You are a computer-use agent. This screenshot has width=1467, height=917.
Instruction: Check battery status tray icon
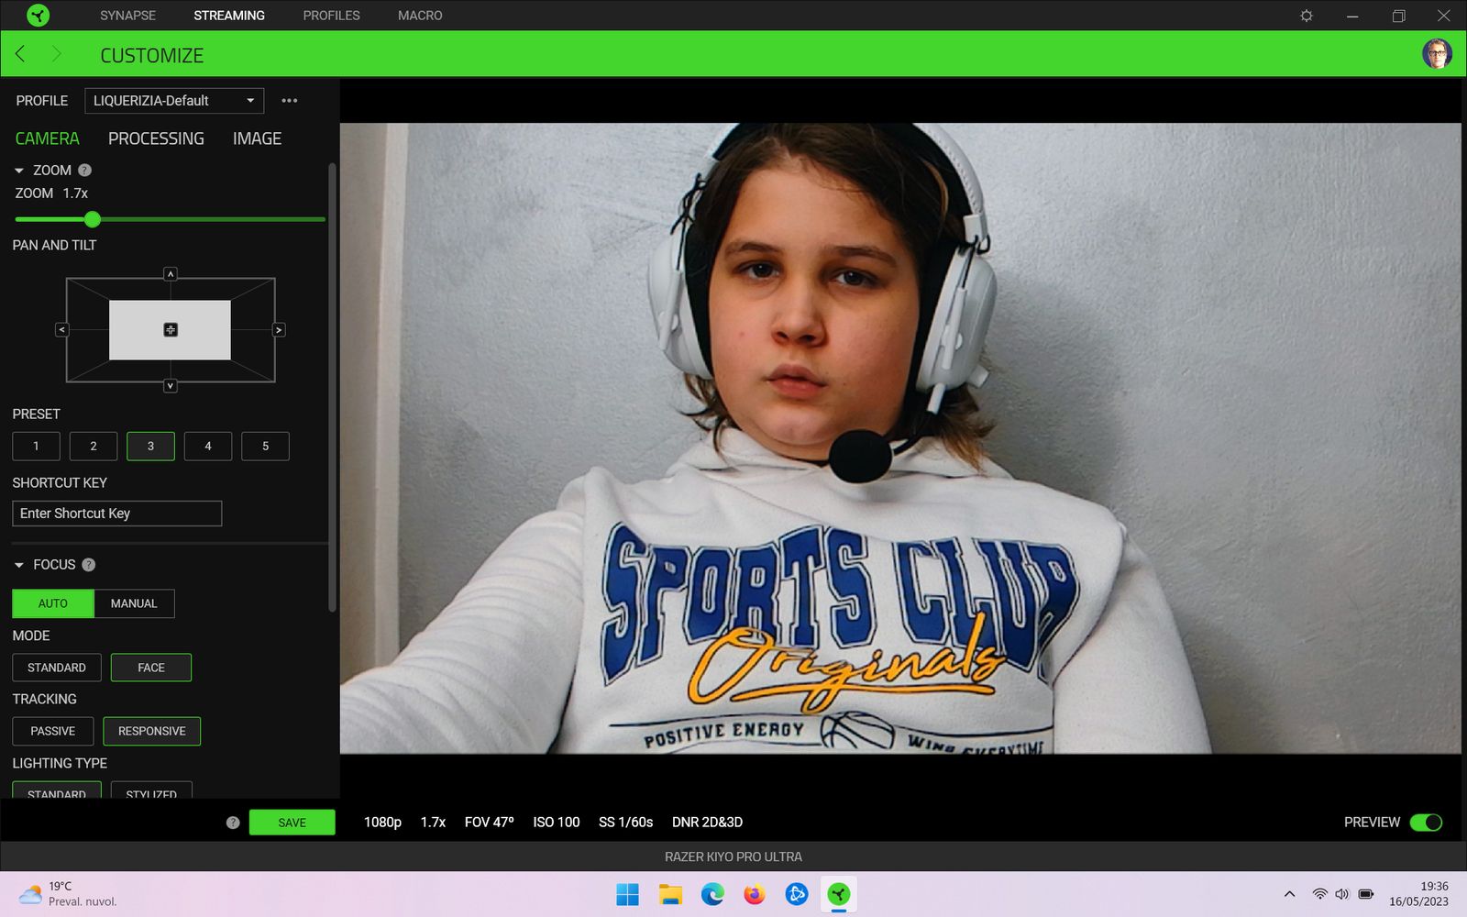(1366, 894)
